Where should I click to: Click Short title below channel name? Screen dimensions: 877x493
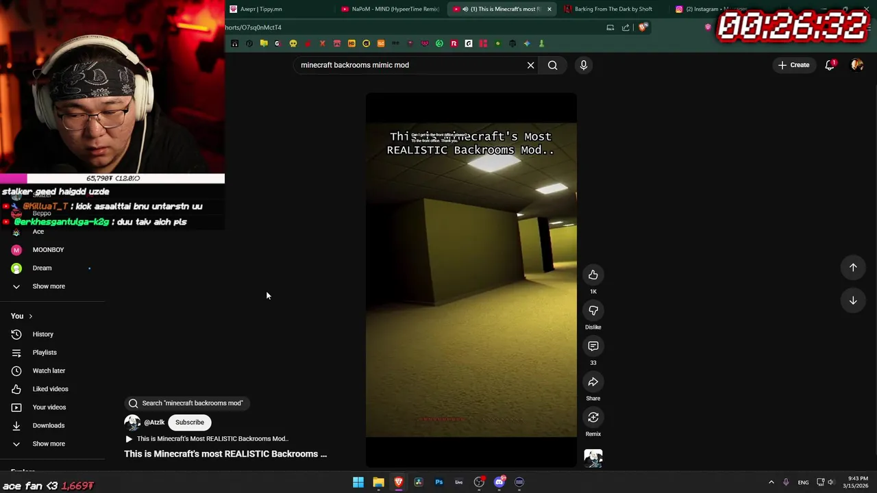coord(225,454)
